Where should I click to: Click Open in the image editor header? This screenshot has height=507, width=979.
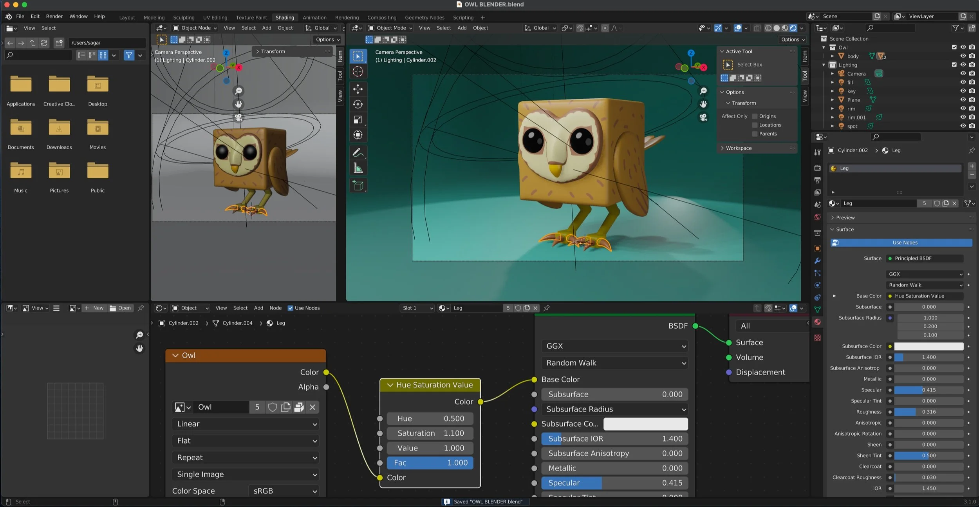pyautogui.click(x=120, y=308)
